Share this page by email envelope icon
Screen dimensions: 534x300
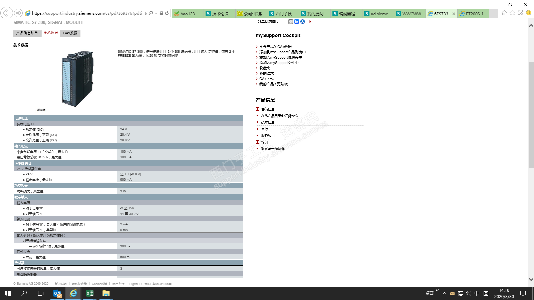290,22
